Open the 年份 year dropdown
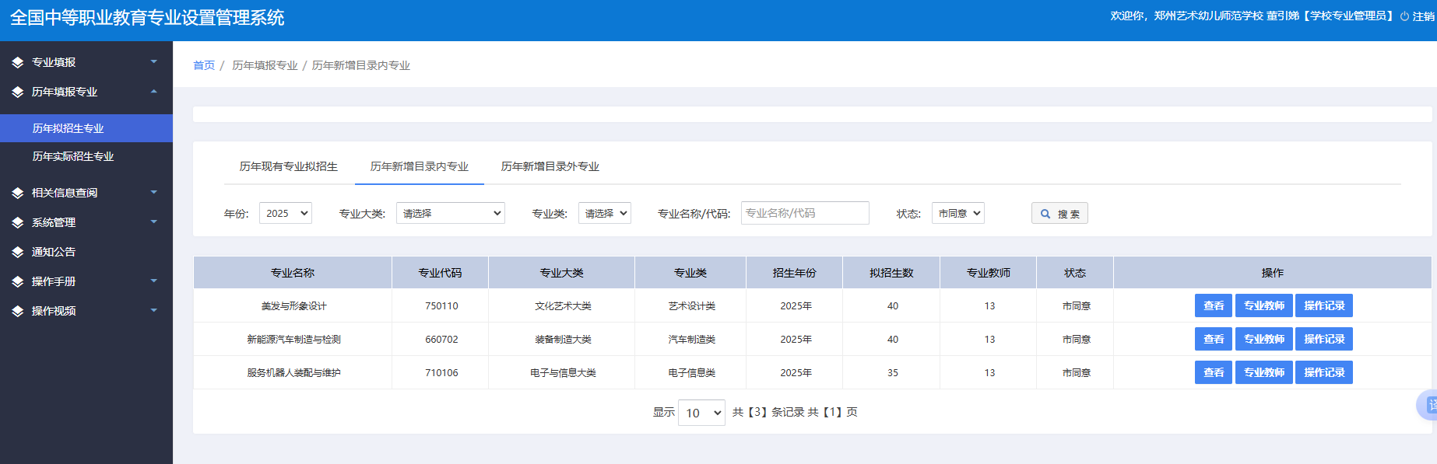Viewport: 1437px width, 464px height. 285,213
